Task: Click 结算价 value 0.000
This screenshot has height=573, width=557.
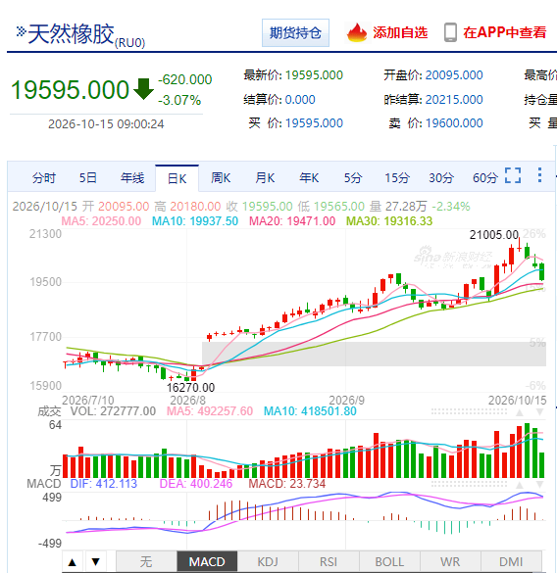Action: (x=300, y=99)
